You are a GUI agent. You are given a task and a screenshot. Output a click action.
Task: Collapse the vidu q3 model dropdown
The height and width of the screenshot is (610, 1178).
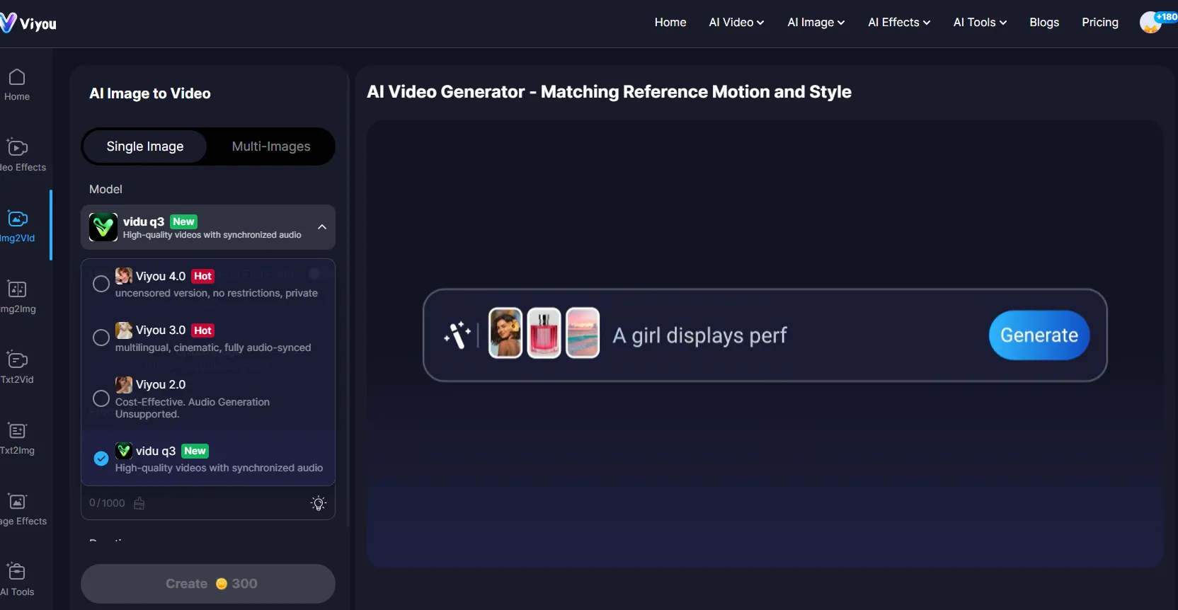tap(322, 227)
